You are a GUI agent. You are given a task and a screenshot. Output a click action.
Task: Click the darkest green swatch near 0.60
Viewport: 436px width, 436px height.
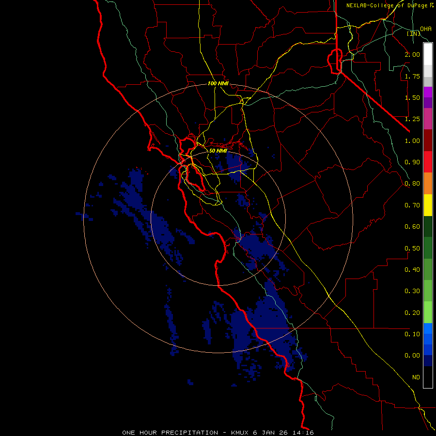428,226
